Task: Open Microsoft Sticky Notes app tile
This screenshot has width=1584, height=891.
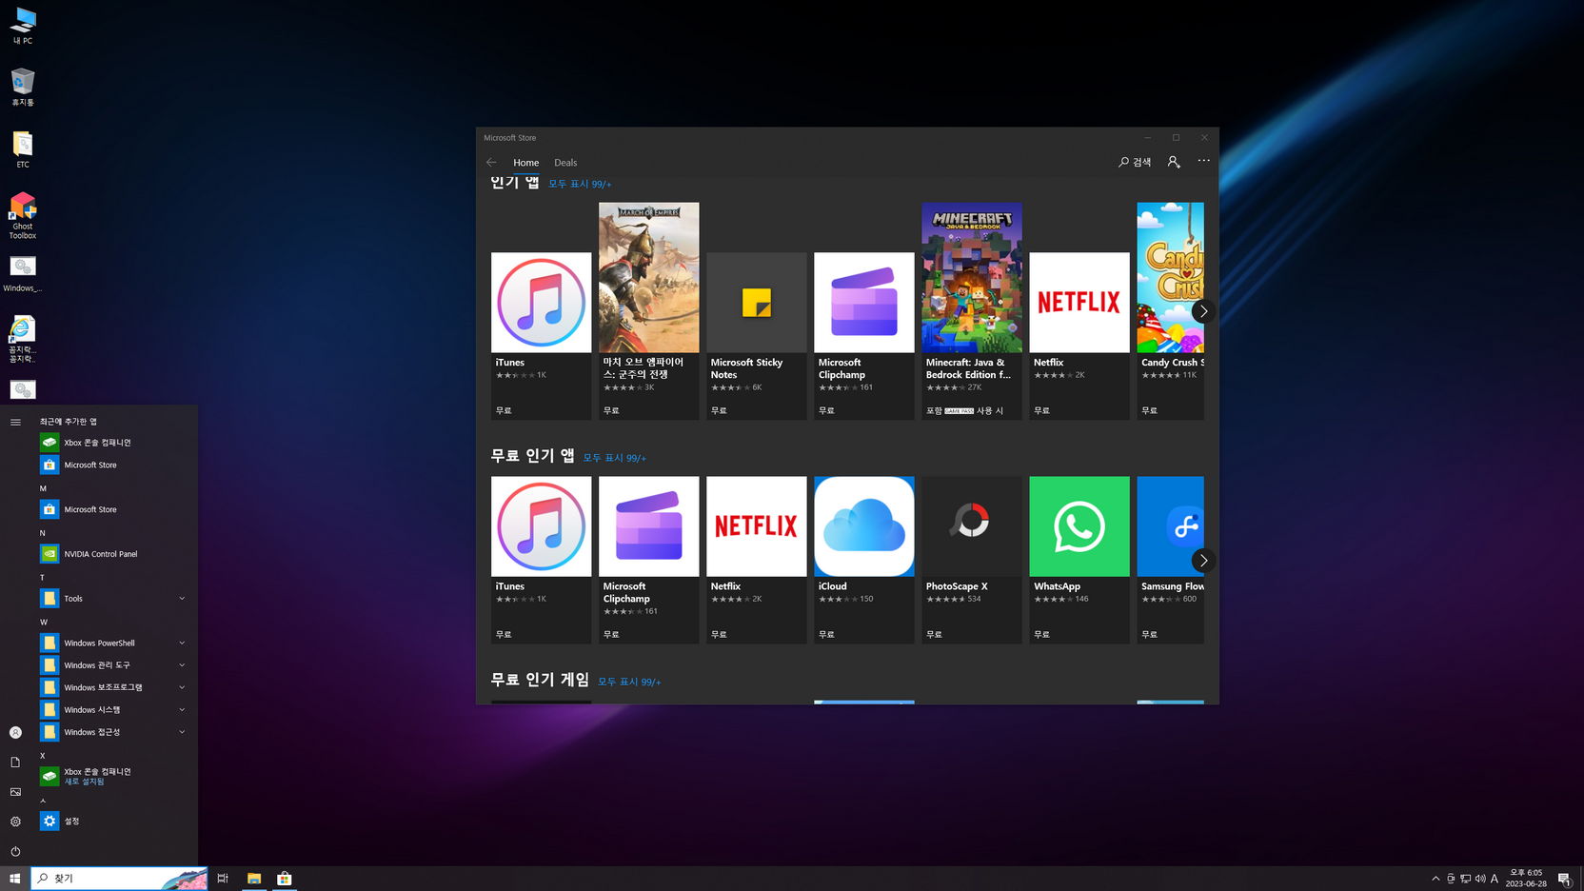Action: tap(756, 335)
